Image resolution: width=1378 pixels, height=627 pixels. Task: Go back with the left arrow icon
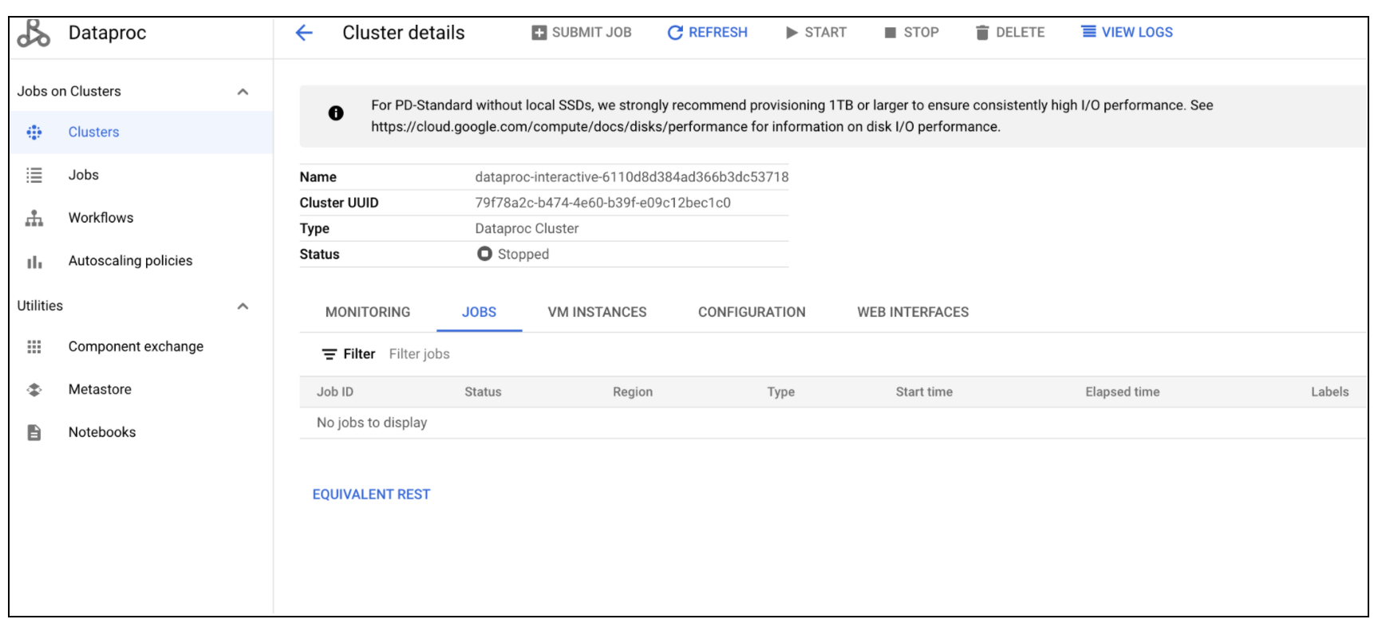click(304, 33)
